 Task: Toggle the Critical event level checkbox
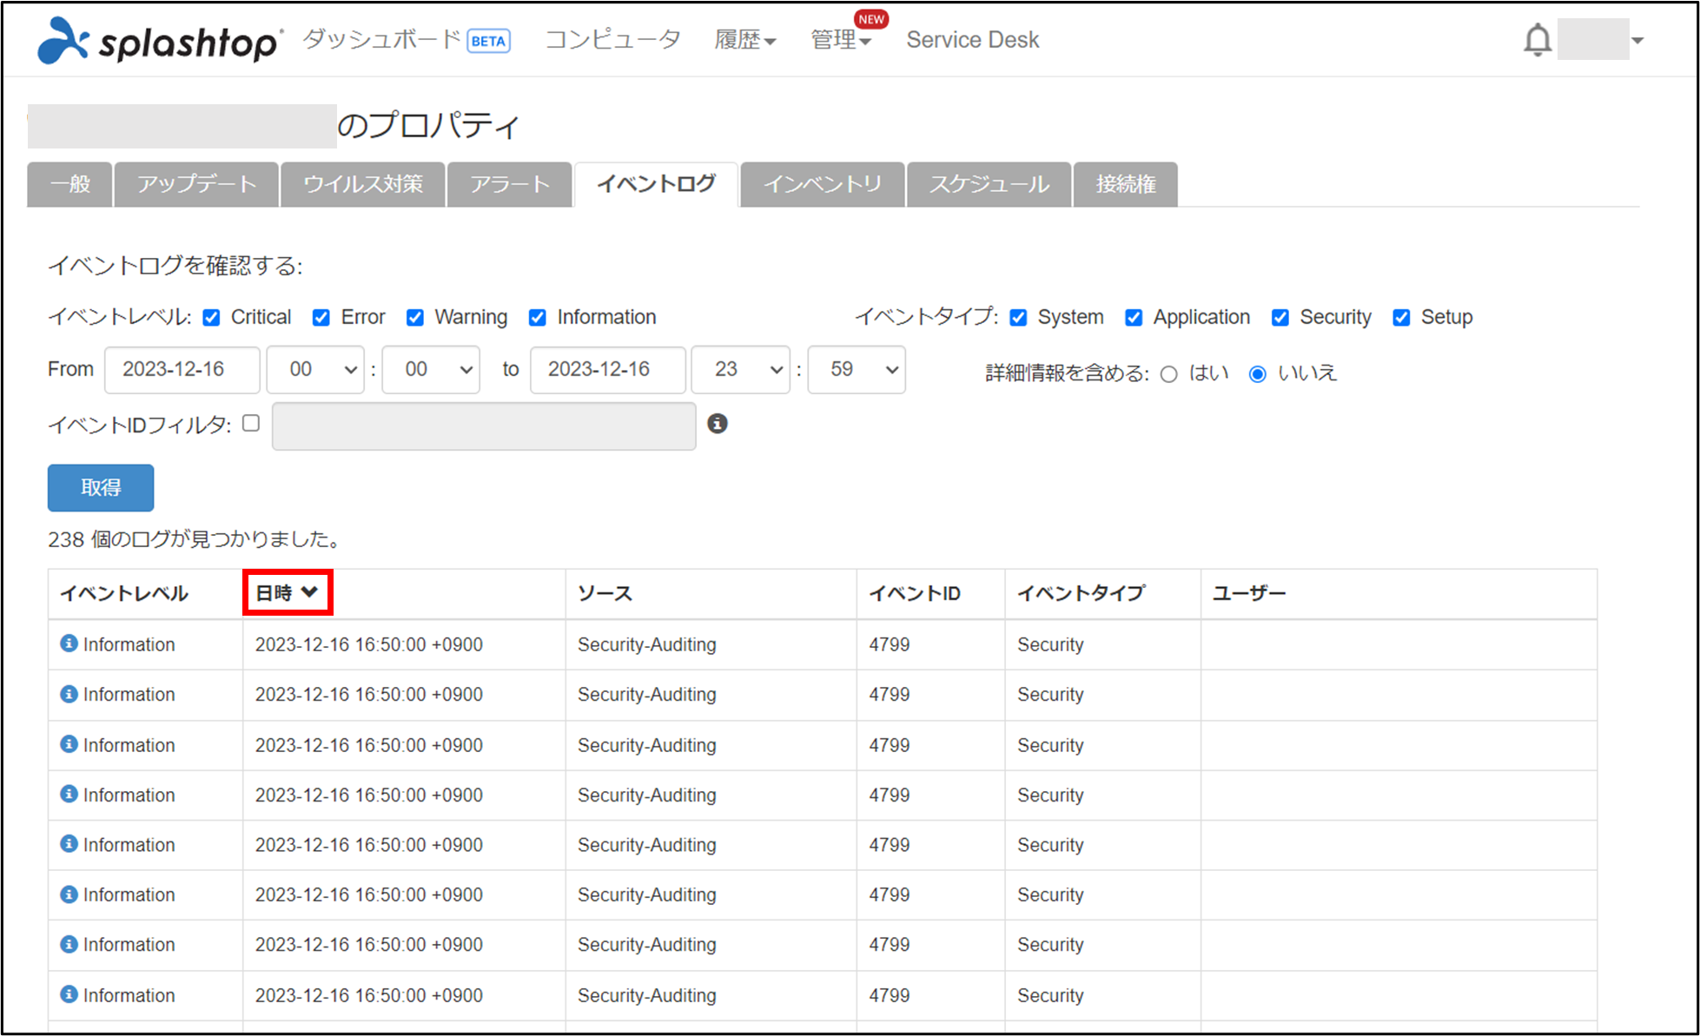pos(211,318)
